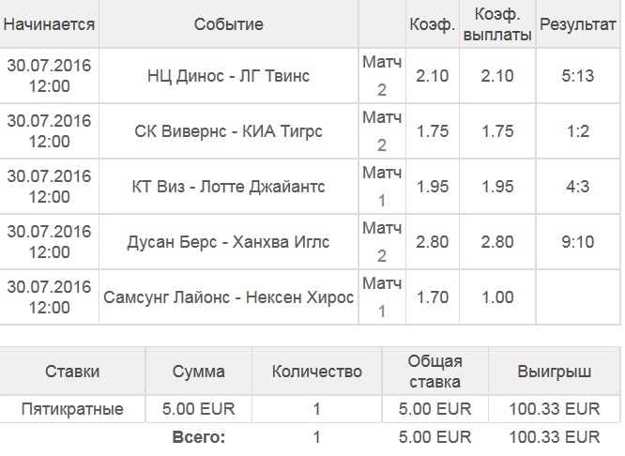Select the НЦ Динос - ЛГ Твинс event
This screenshot has height=456, width=625.
[x=229, y=75]
